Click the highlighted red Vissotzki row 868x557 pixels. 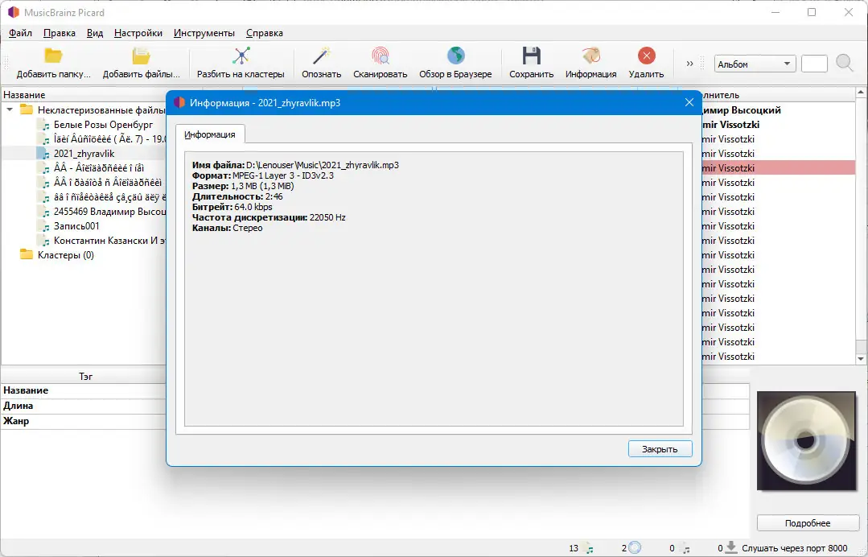[779, 167]
